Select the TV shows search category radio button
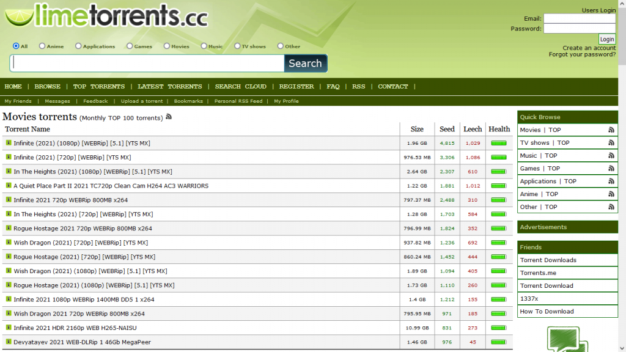 237,46
